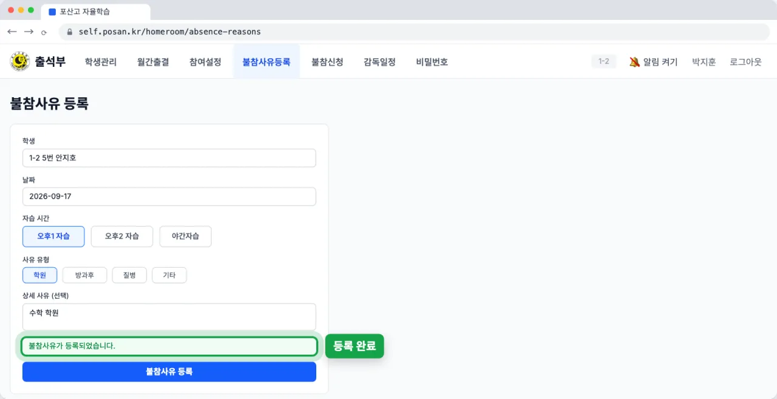Choose 기타 reason type
This screenshot has width=777, height=399.
point(169,275)
